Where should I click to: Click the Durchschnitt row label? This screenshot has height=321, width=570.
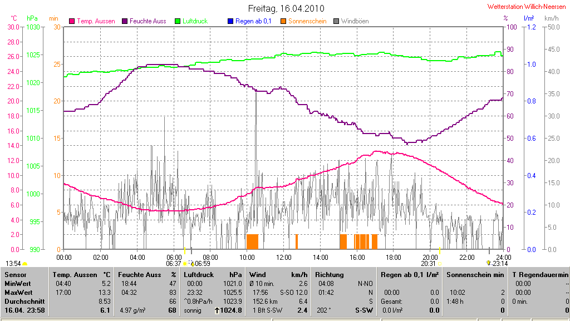(x=24, y=302)
